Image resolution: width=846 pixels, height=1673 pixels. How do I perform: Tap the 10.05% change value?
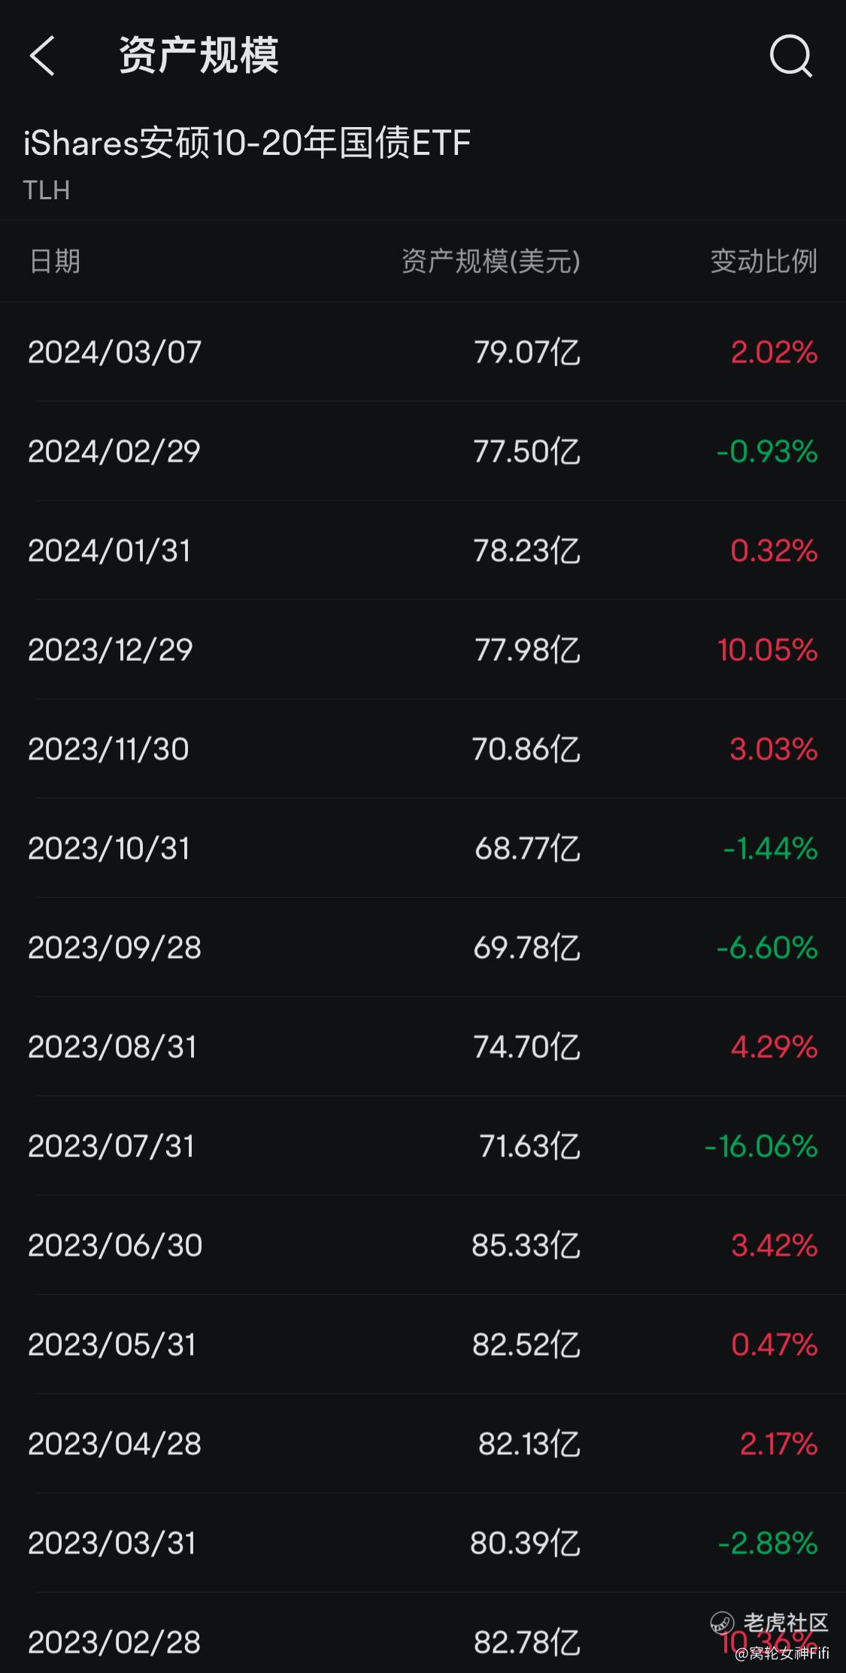coord(767,650)
